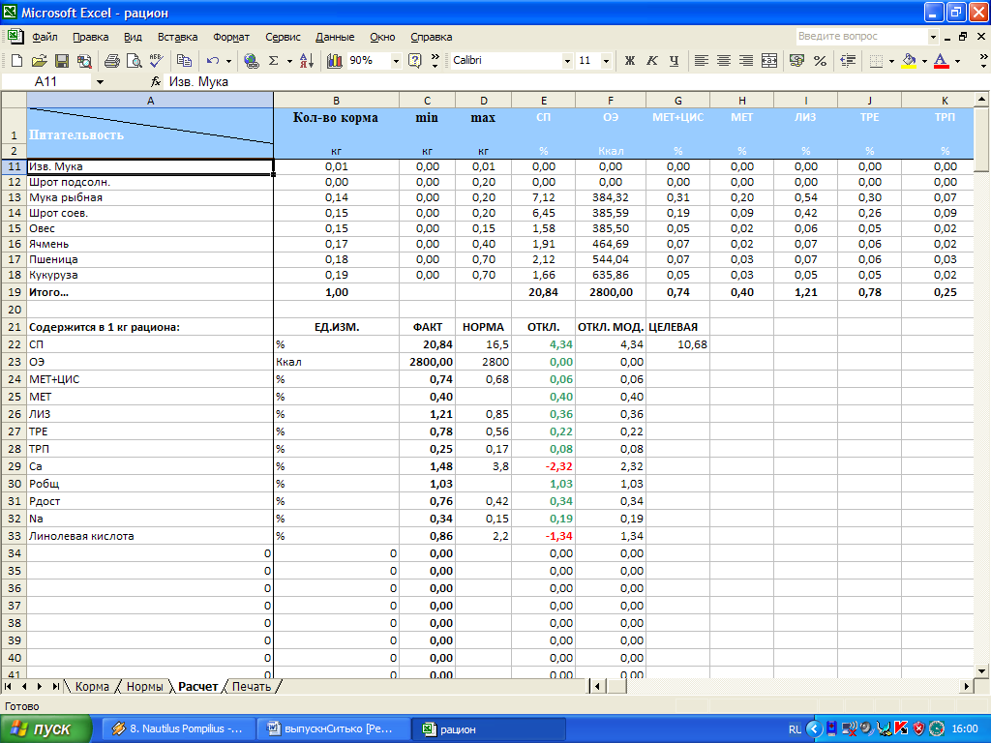Click the Insert Function fx button
991x743 pixels.
pos(156,82)
